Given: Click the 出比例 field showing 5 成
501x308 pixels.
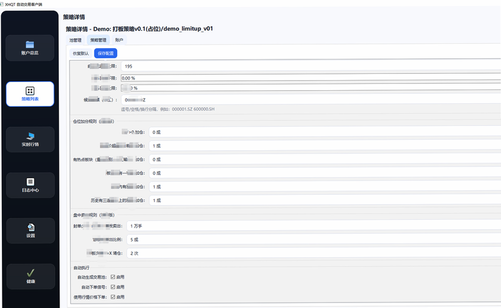Looking at the screenshot, I should coord(314,240).
